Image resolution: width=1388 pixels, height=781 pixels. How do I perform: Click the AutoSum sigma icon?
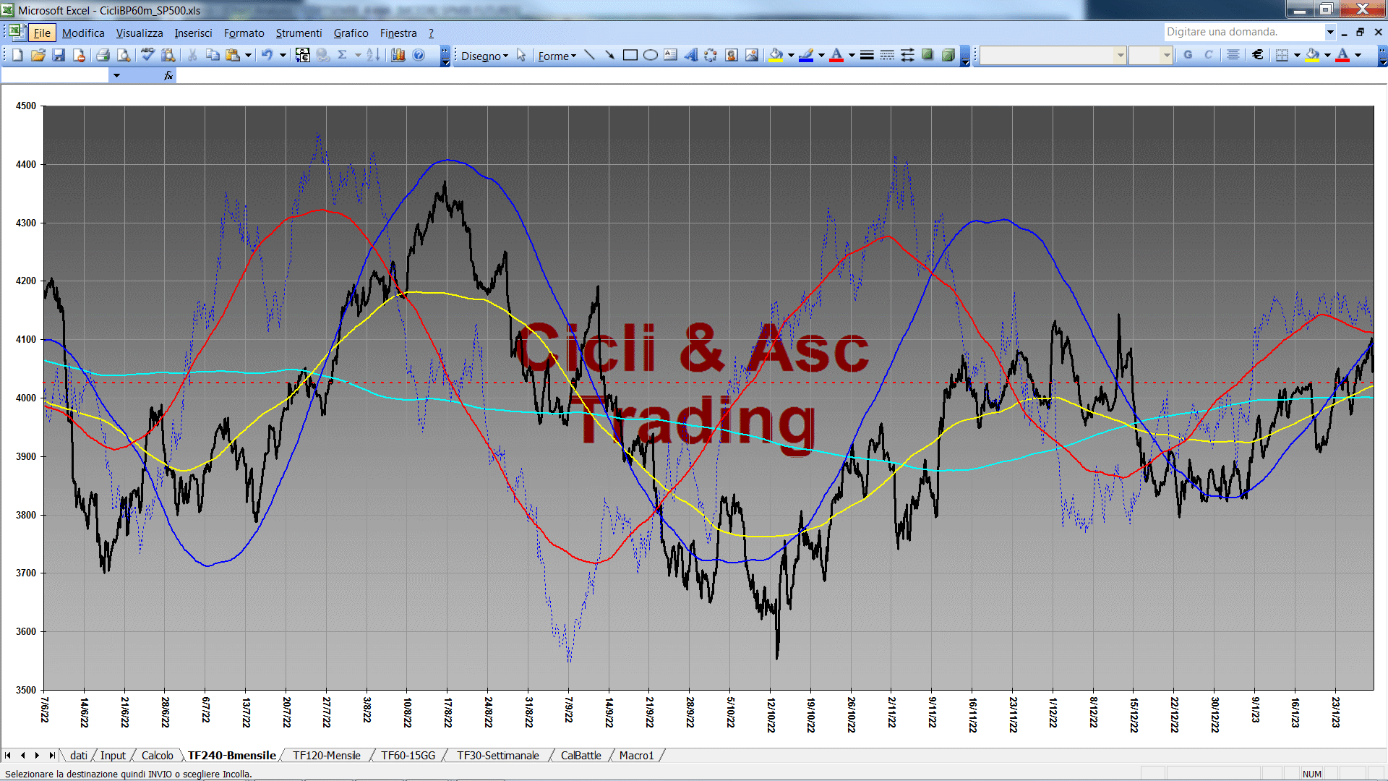[x=343, y=55]
